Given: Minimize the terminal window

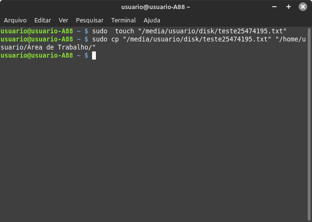Looking at the screenshot, I should [x=274, y=7].
